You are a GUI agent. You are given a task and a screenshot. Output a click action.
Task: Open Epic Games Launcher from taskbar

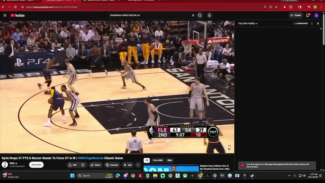pos(245,176)
